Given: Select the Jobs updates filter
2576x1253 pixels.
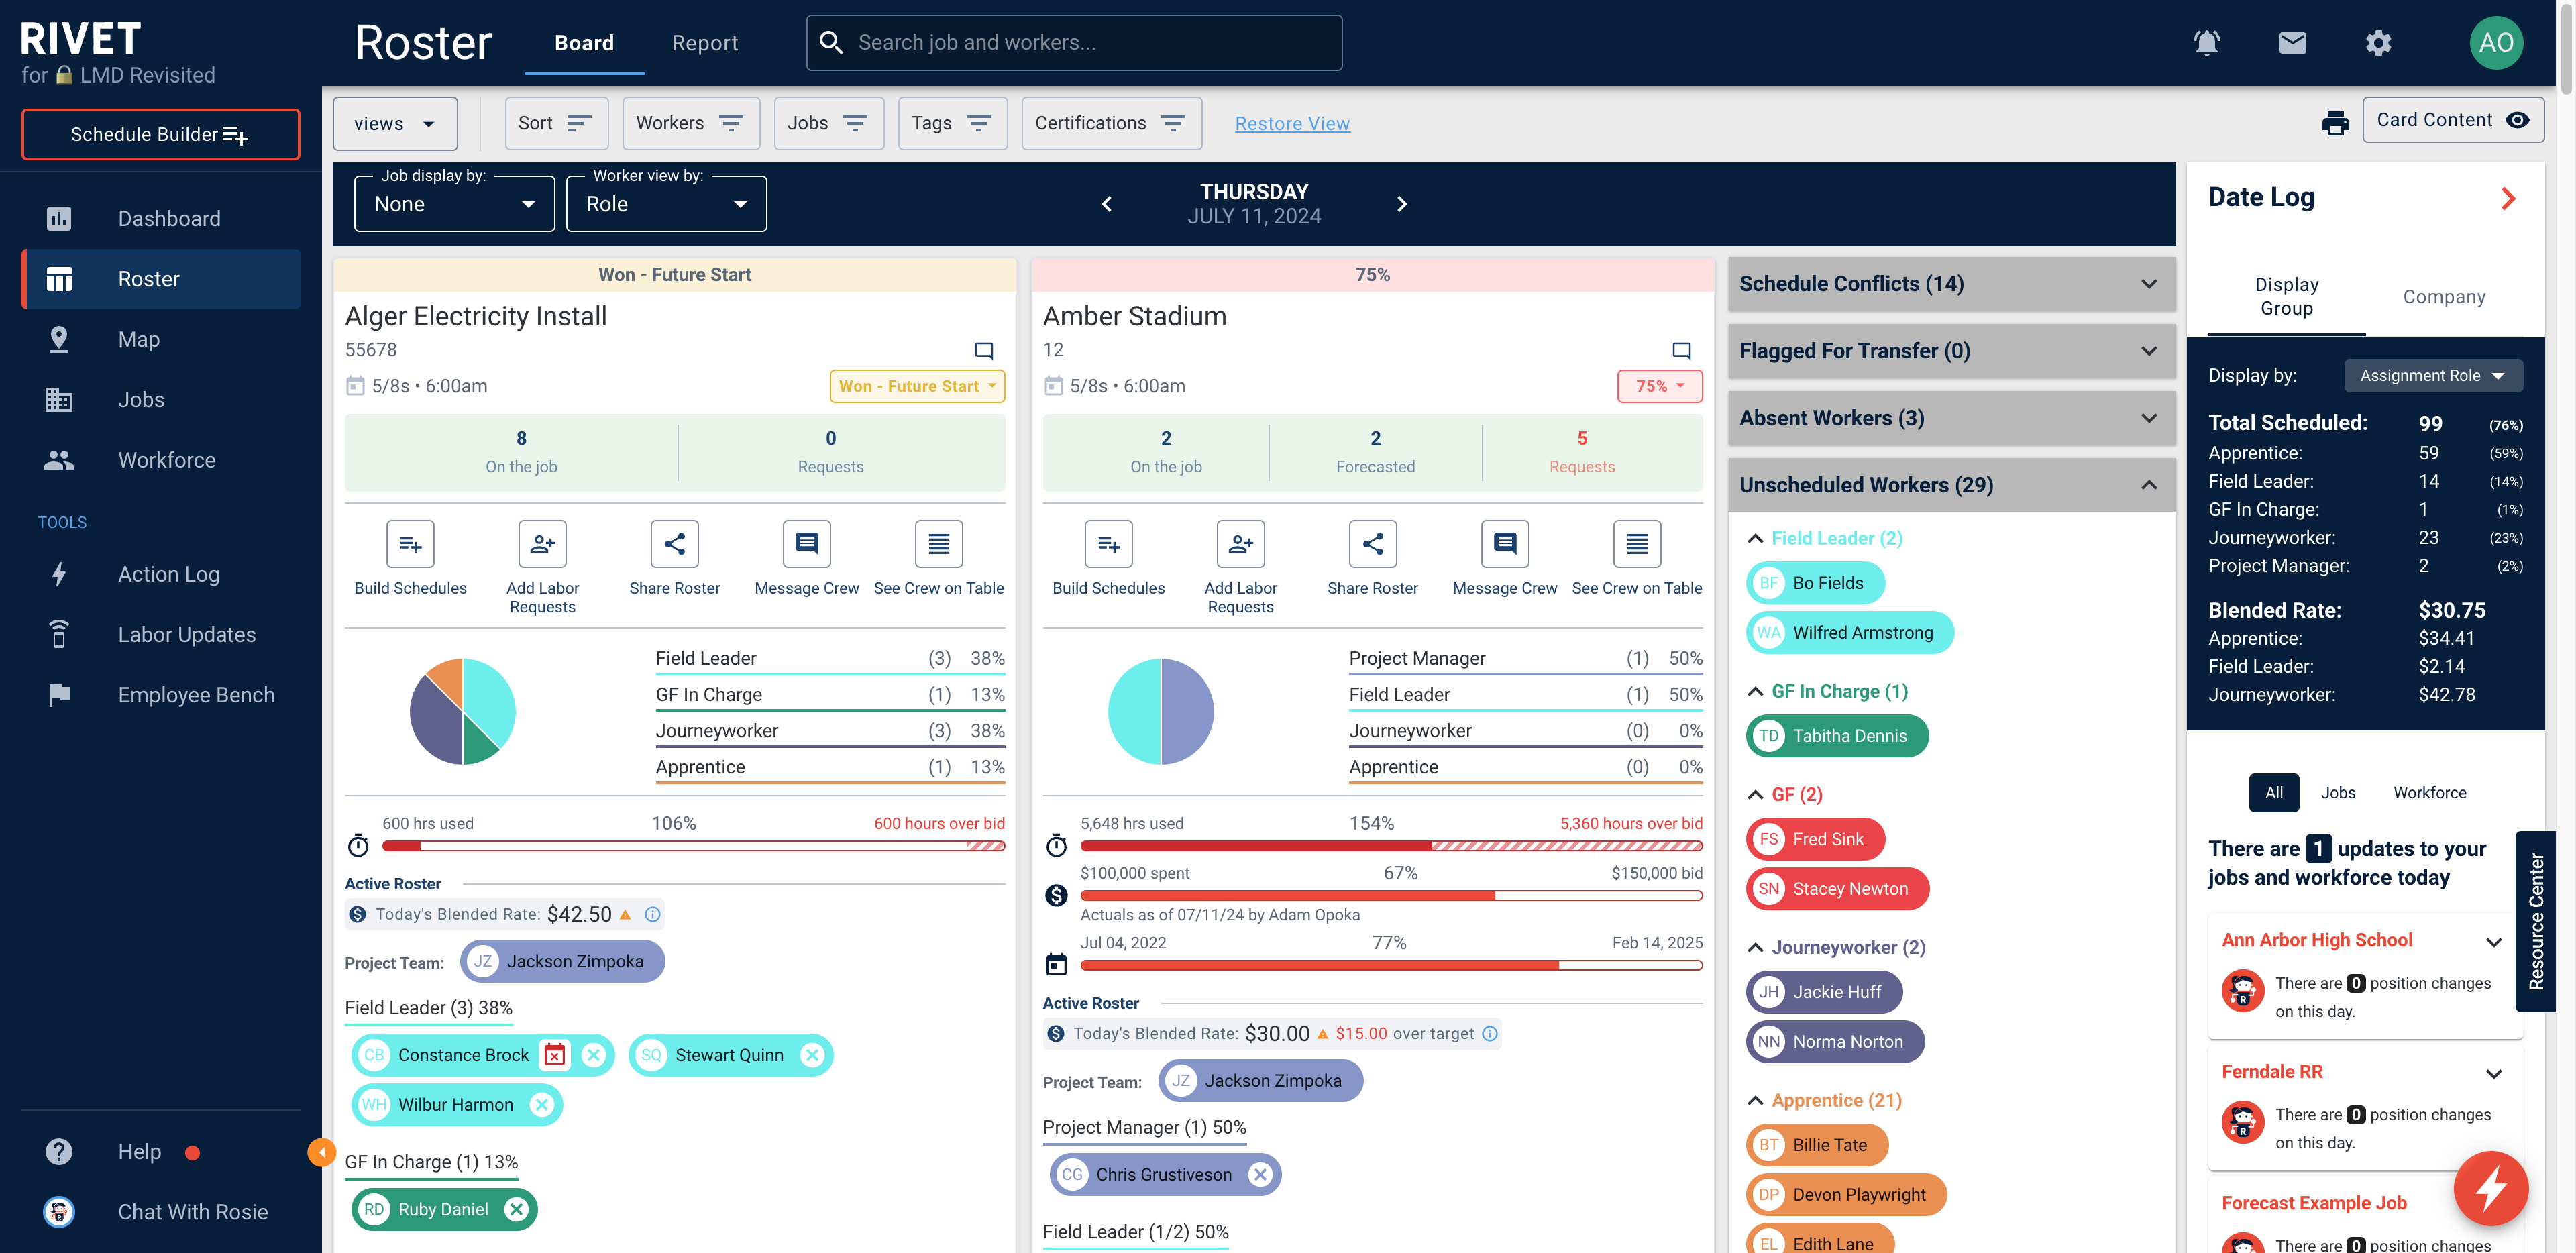Looking at the screenshot, I should [2337, 792].
